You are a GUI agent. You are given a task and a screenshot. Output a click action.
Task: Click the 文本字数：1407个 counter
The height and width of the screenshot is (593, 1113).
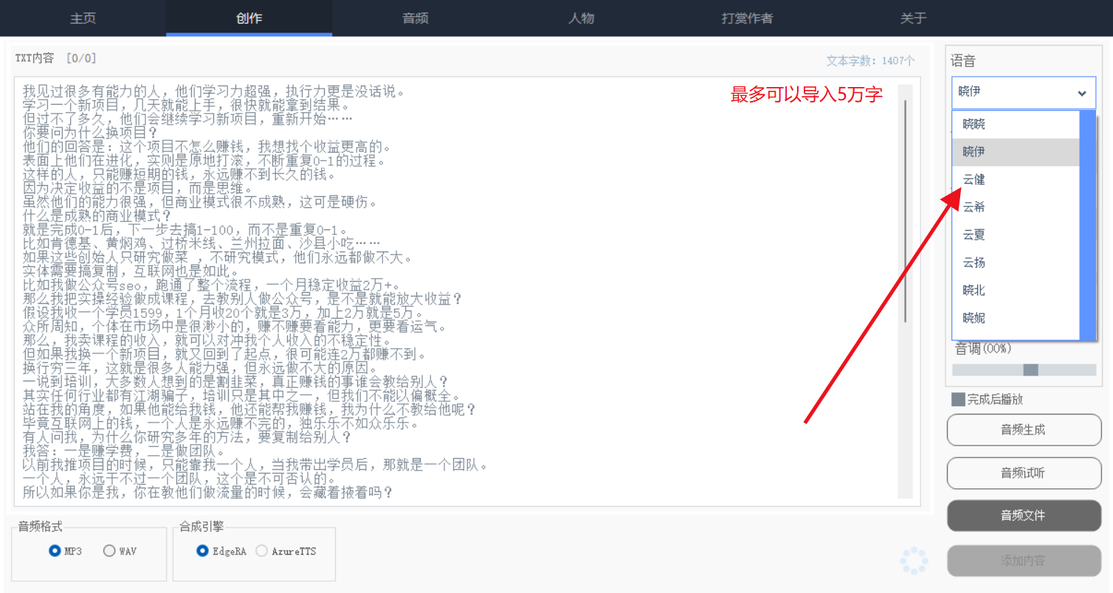(x=870, y=61)
